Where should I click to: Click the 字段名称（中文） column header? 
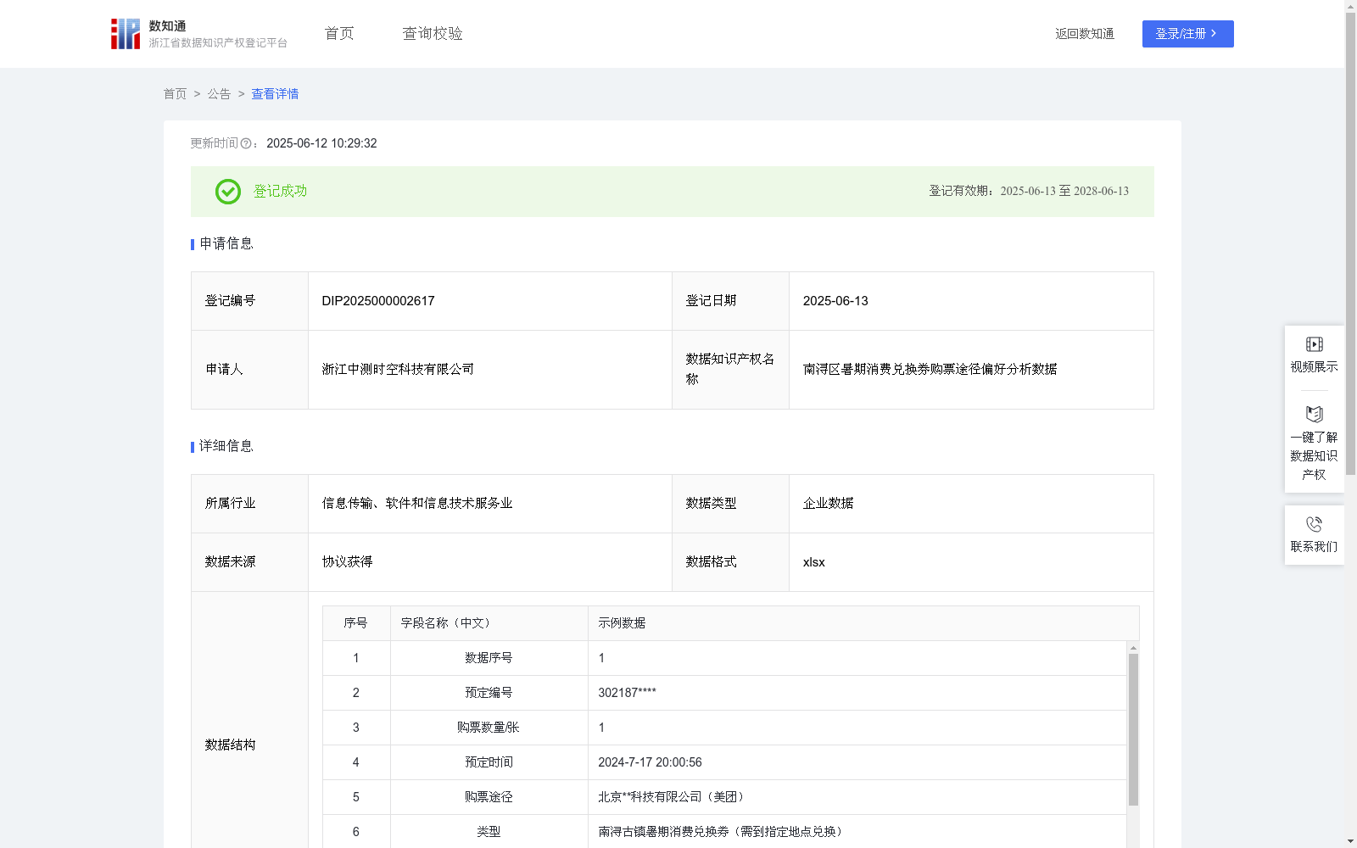489,623
